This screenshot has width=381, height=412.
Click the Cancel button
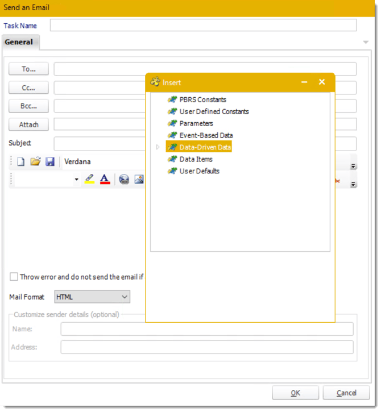346,393
